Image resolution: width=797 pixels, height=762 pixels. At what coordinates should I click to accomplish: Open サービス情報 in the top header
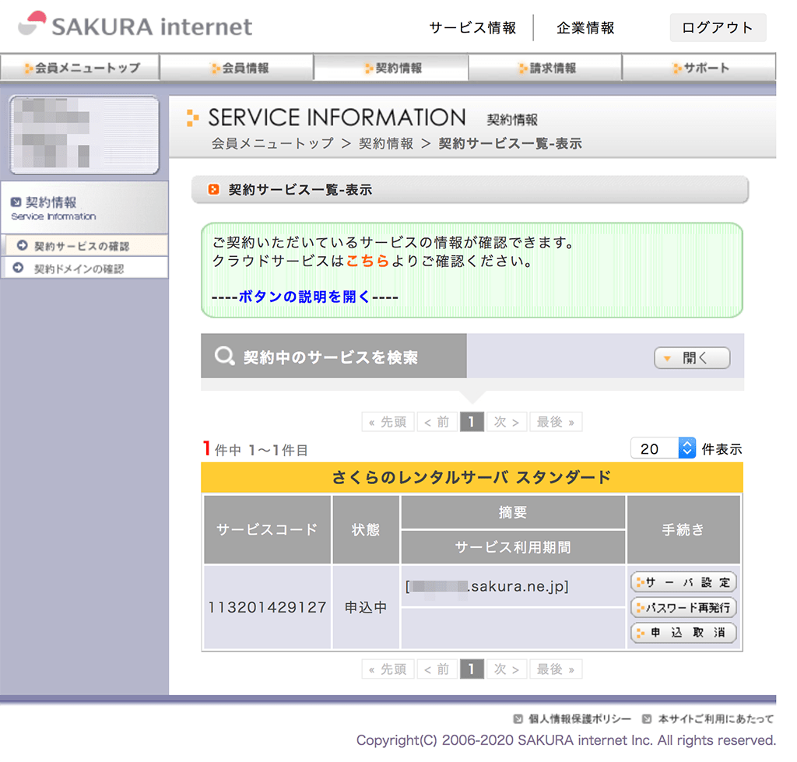tap(472, 27)
